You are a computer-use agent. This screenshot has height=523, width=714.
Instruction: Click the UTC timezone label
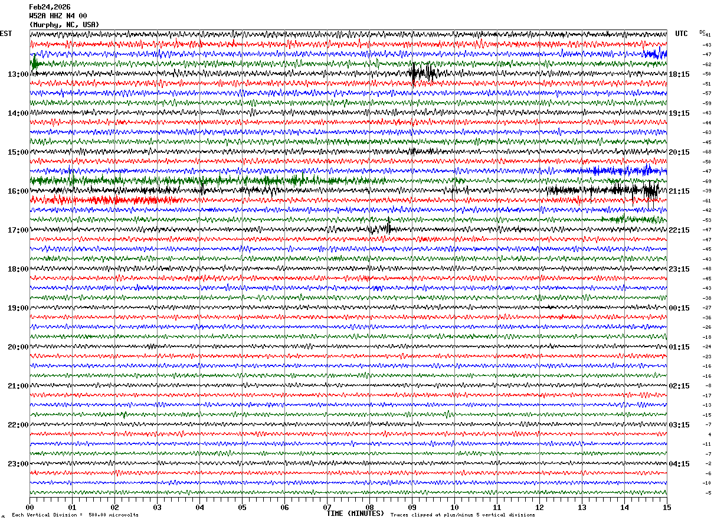coord(682,34)
